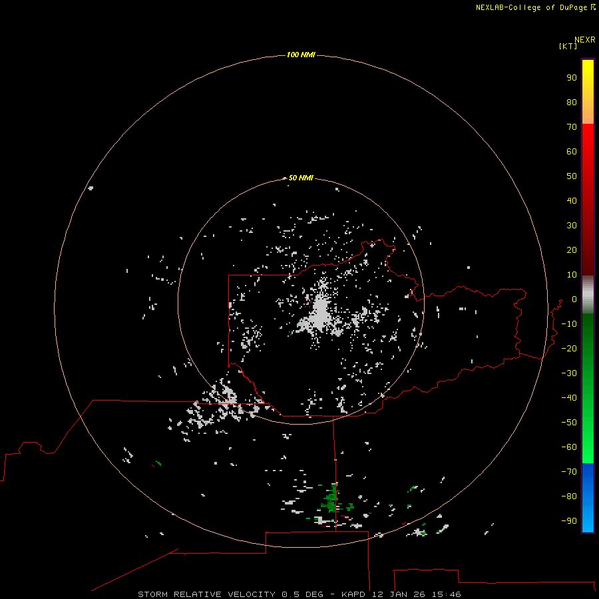Viewport: 599px width, 599px height.
Task: Click the -60 value on velocity scale
Action: tap(569, 447)
